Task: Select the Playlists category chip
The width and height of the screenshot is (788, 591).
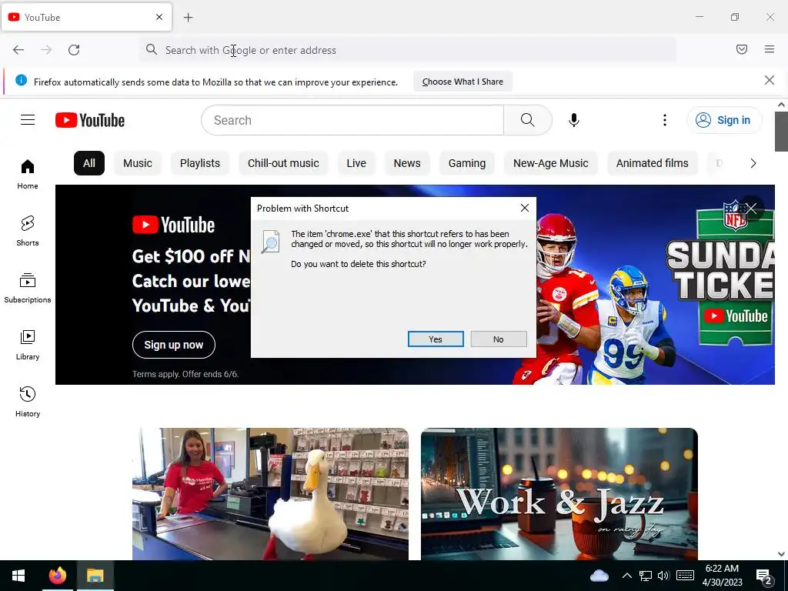Action: (200, 163)
